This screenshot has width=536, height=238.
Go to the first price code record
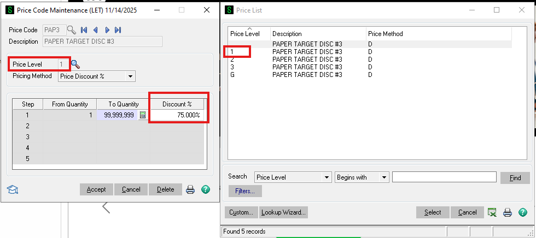click(x=84, y=30)
